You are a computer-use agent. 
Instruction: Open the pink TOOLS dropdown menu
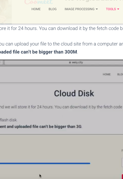coord(112,9)
